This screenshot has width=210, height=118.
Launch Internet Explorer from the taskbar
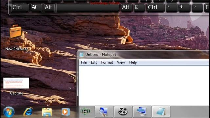[x=28, y=111]
